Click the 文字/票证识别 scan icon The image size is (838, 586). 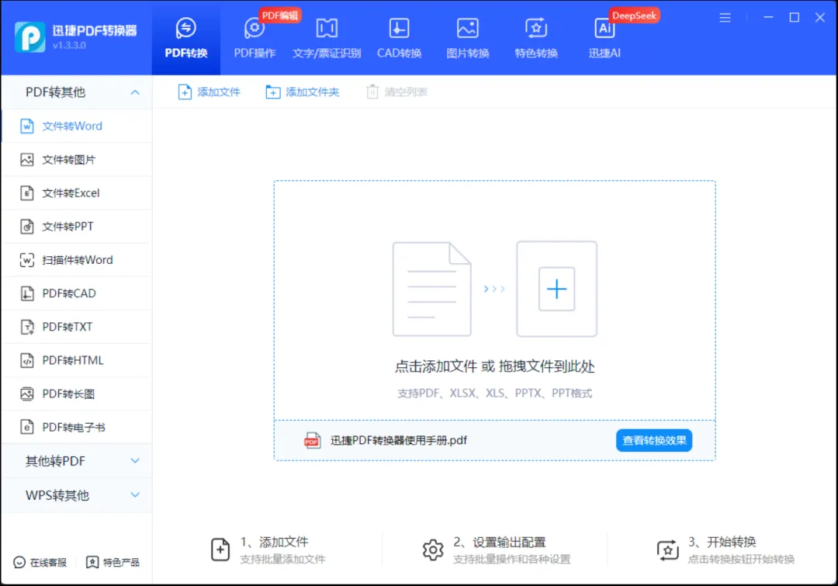(x=327, y=28)
